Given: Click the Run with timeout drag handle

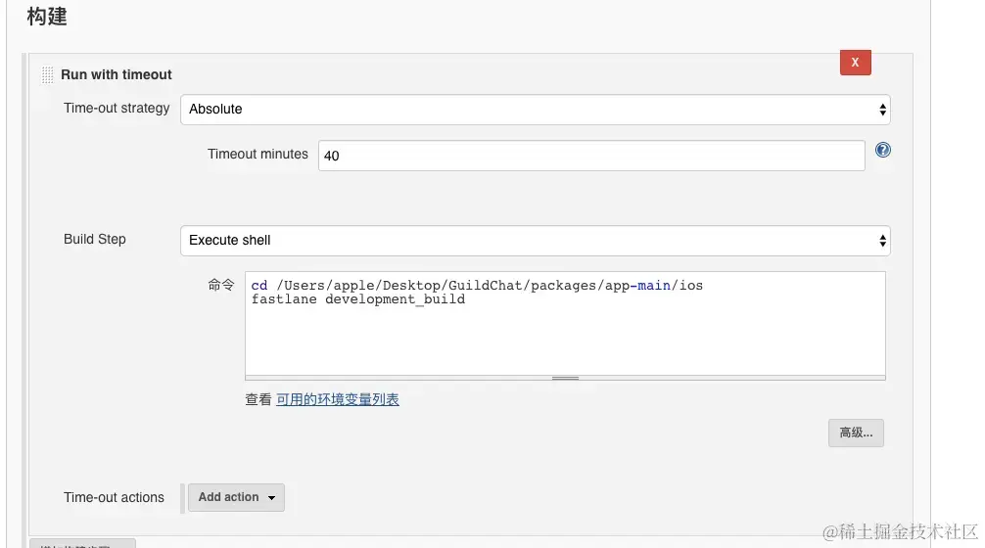Looking at the screenshot, I should pyautogui.click(x=47, y=75).
